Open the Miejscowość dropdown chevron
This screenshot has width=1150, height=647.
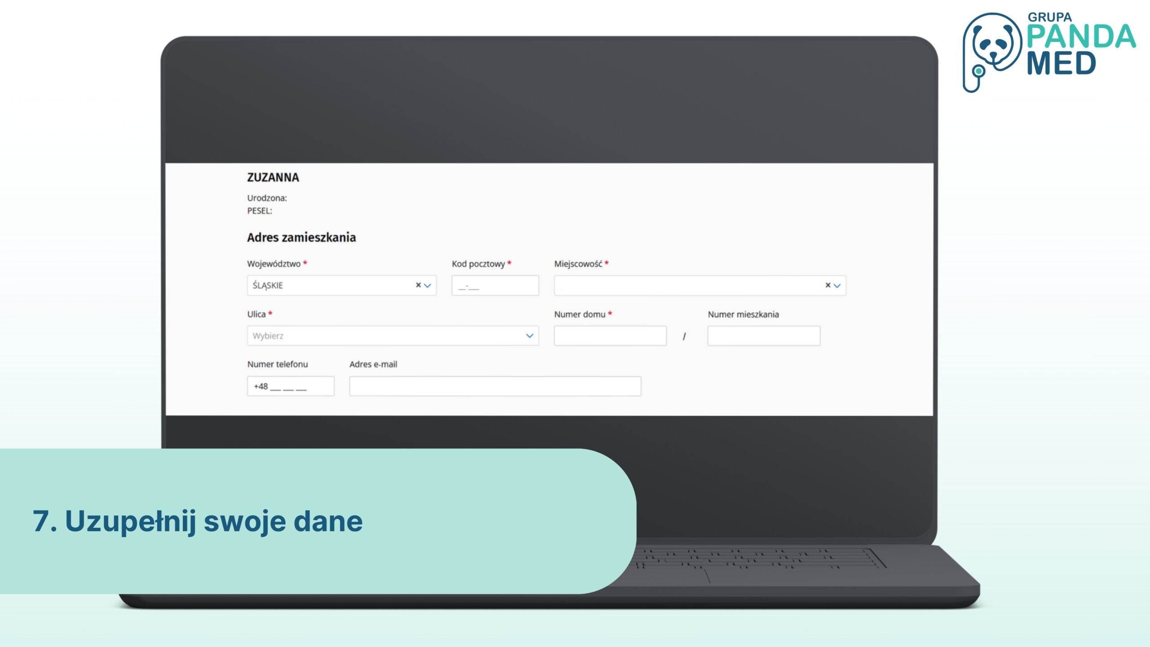coord(837,286)
